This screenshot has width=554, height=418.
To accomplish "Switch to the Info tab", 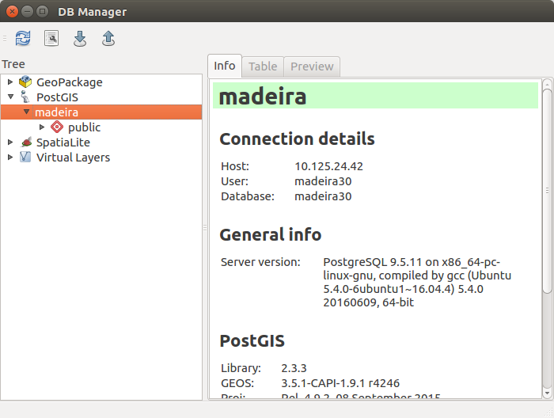I will [224, 66].
